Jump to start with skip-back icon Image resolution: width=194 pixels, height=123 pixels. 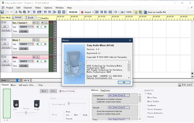[x=97, y=12]
